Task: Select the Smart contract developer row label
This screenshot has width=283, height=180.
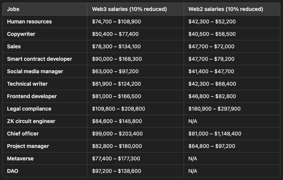Action: pos(39,59)
